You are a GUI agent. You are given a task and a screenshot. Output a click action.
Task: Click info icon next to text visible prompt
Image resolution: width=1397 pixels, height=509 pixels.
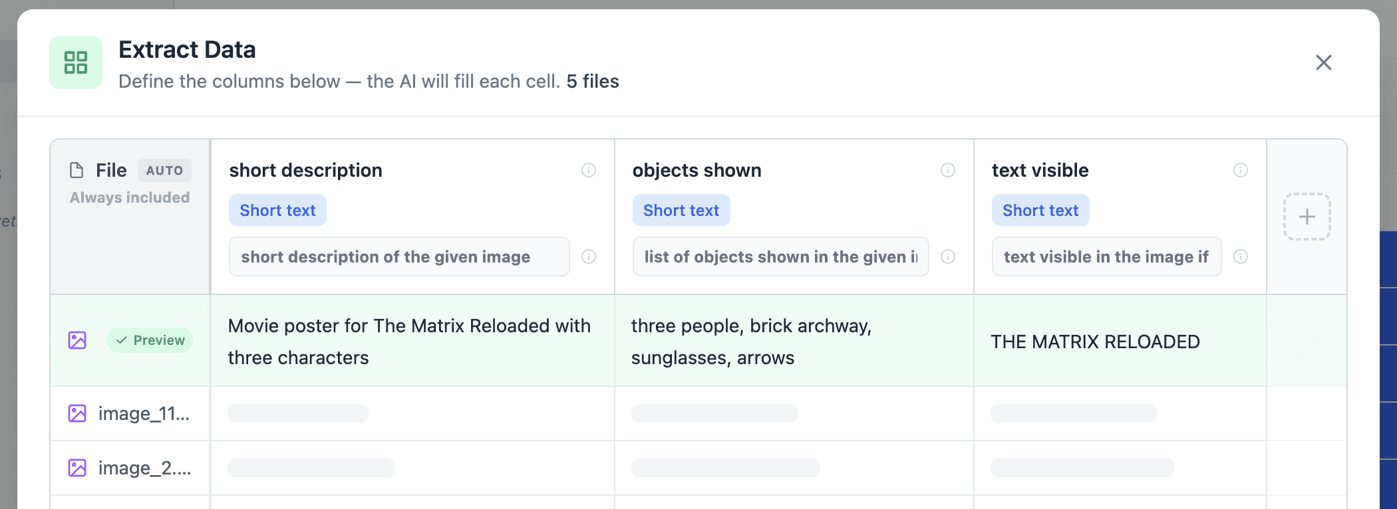pos(1241,256)
